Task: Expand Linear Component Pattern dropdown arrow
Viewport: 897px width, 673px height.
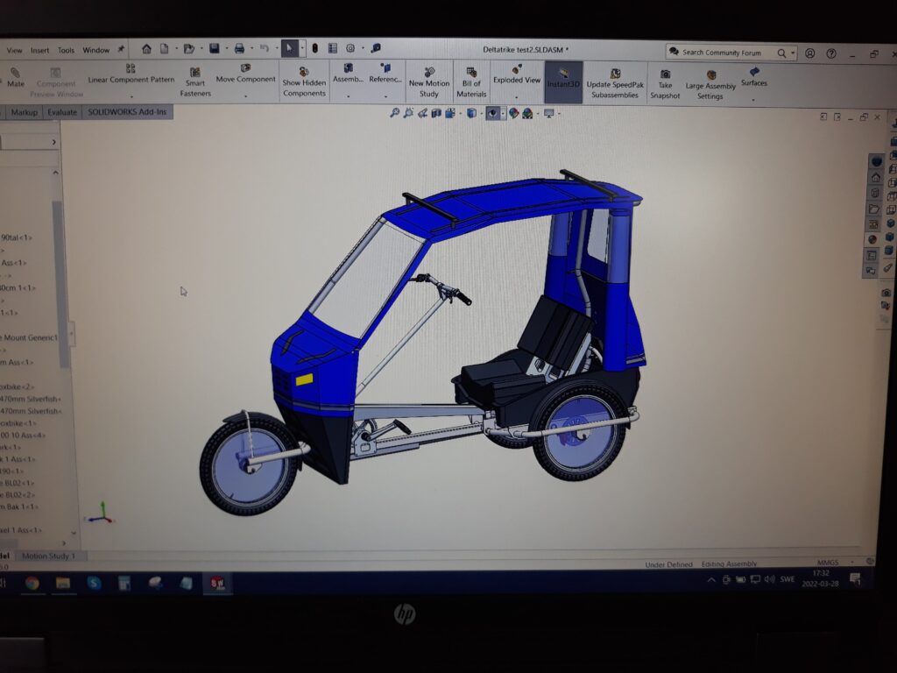Action: point(131,96)
